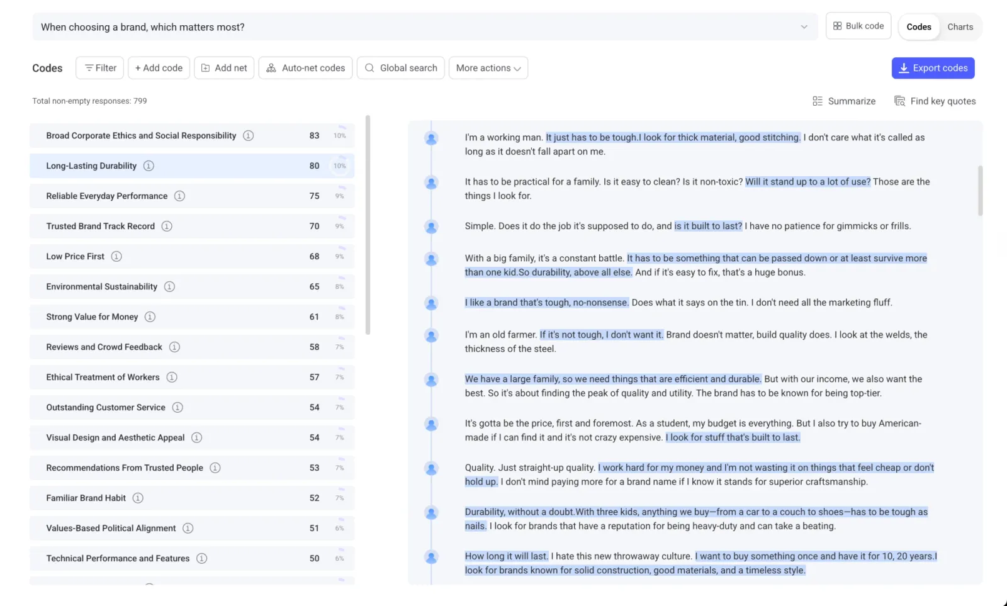This screenshot has width=1007, height=606.
Task: Select the Long-Lasting Durability code row
Action: [192, 166]
